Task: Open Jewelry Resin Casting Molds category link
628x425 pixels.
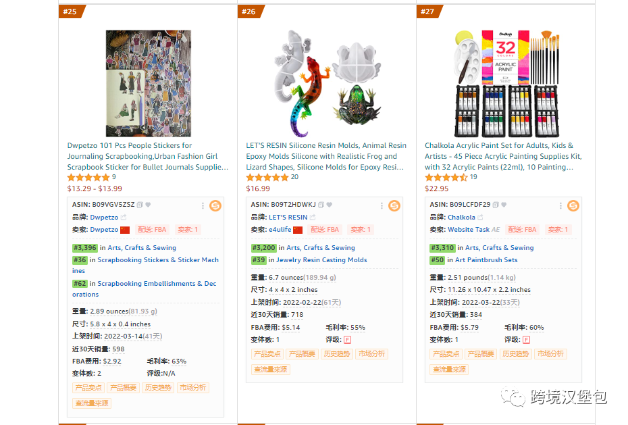Action: coord(321,260)
